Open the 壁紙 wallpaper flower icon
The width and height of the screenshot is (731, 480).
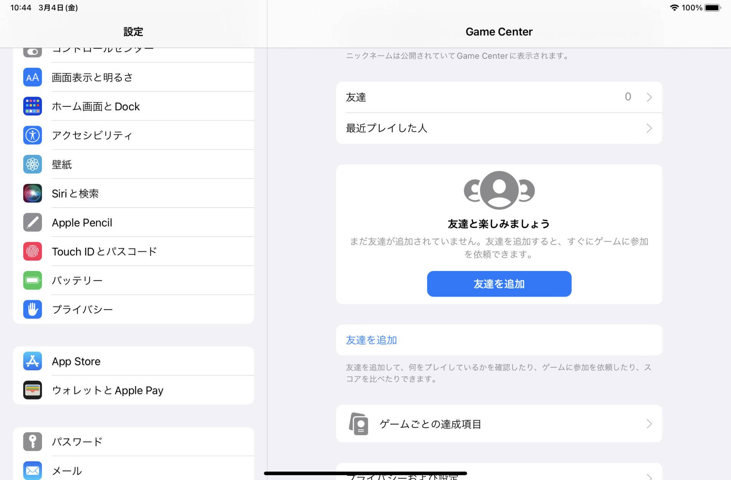pyautogui.click(x=32, y=164)
